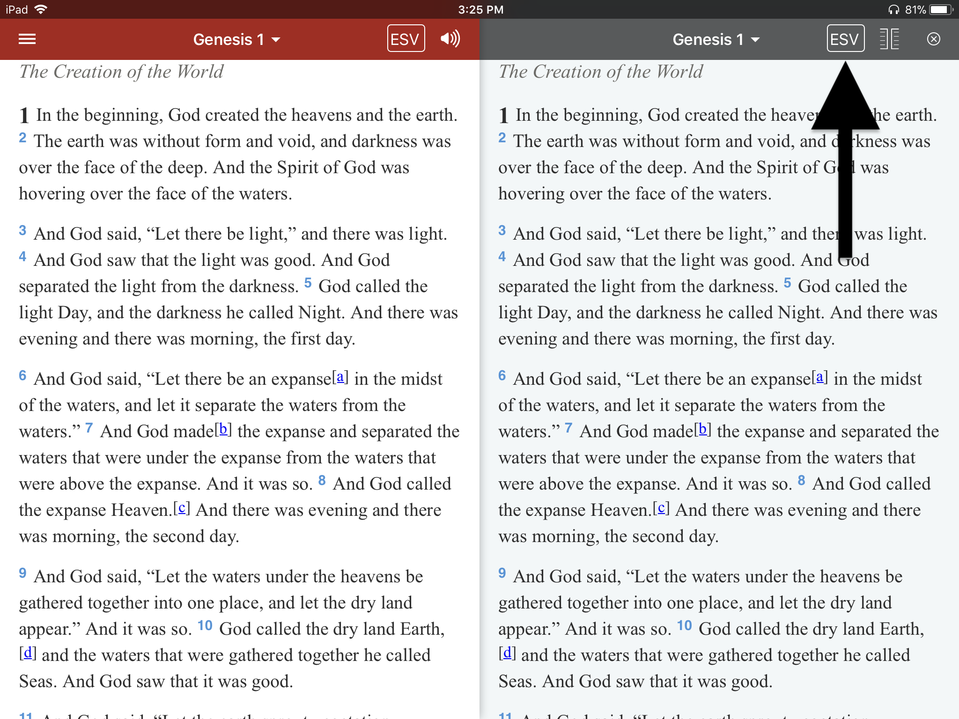Viewport: 959px width, 719px height.
Task: Tap the large chapter number 1 in left pane
Action: click(x=24, y=115)
